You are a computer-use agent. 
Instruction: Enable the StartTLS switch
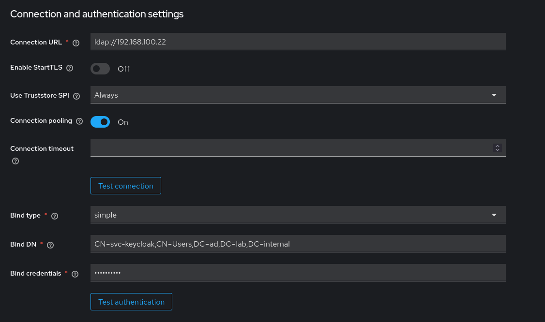click(x=100, y=69)
